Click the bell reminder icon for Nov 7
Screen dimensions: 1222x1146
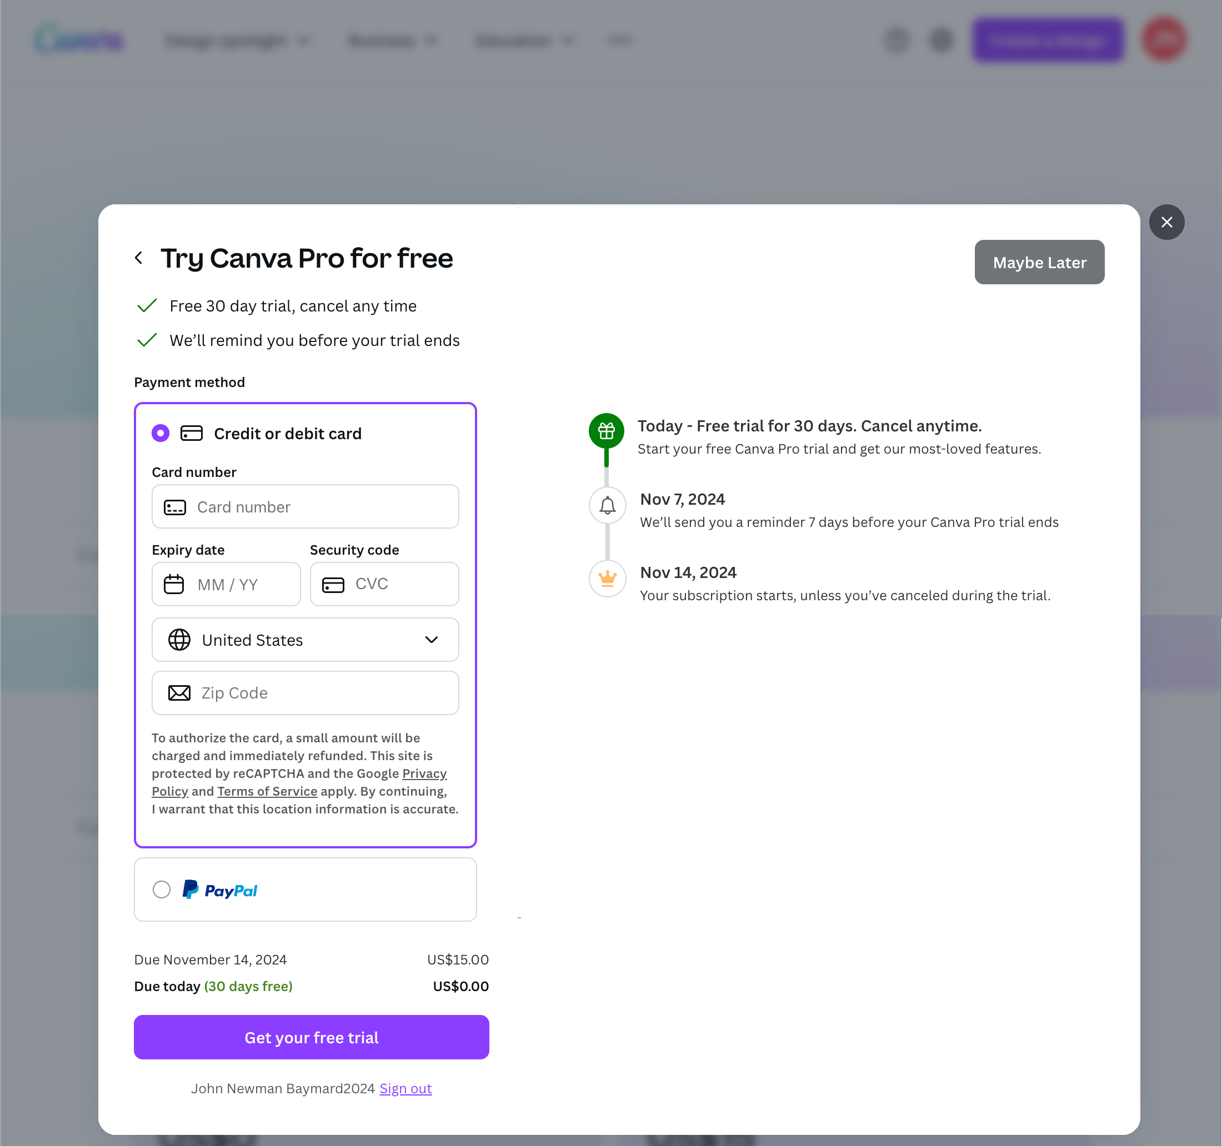[607, 505]
